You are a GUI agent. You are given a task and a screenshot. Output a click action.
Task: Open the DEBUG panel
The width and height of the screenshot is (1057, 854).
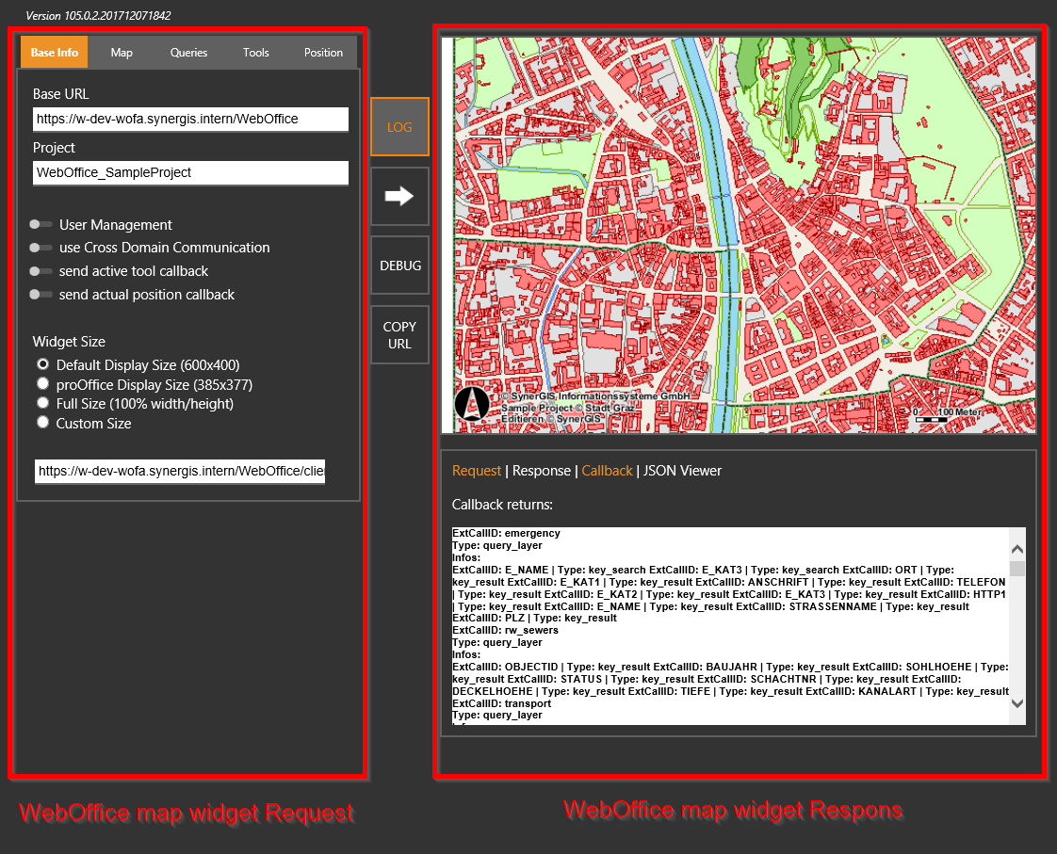pos(399,265)
